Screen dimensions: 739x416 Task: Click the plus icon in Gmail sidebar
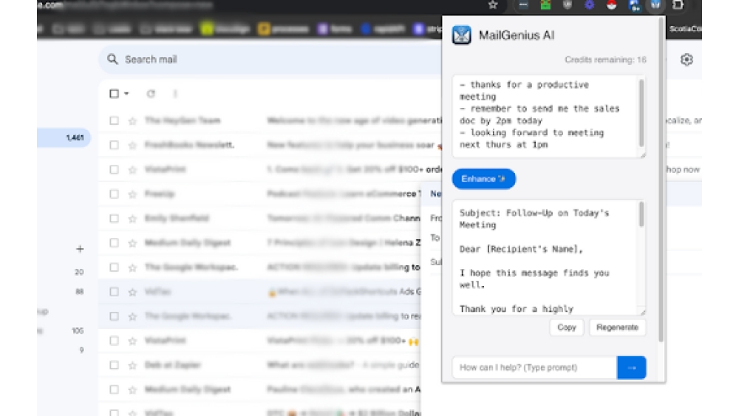point(80,249)
